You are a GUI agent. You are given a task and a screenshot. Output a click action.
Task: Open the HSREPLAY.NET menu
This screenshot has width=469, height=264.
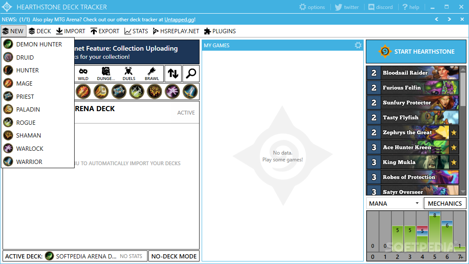pyautogui.click(x=176, y=31)
